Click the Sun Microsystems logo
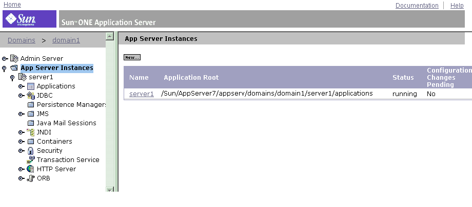Image resolution: width=472 pixels, height=207 pixels. [x=30, y=19]
